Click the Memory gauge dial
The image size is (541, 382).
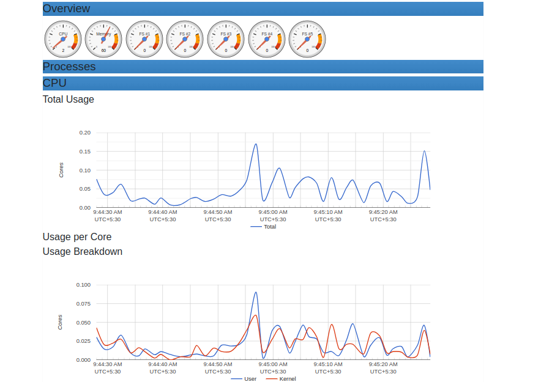click(x=103, y=39)
